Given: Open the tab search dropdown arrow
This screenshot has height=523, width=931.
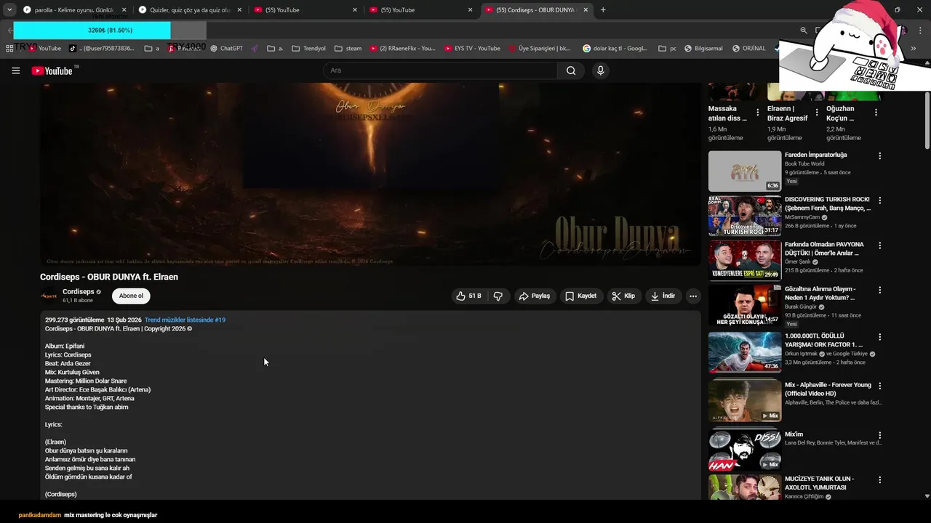Looking at the screenshot, I should pyautogui.click(x=9, y=10).
